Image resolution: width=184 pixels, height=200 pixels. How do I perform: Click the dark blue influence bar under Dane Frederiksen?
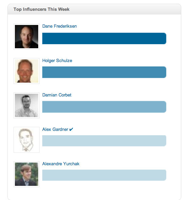click(104, 38)
